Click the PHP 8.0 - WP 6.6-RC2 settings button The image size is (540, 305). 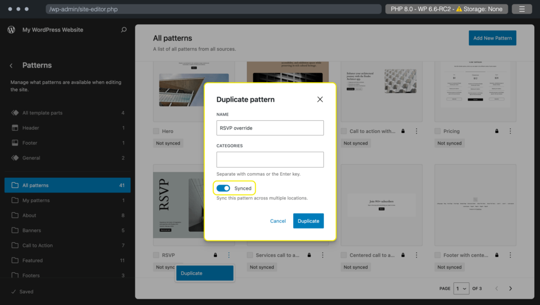446,9
